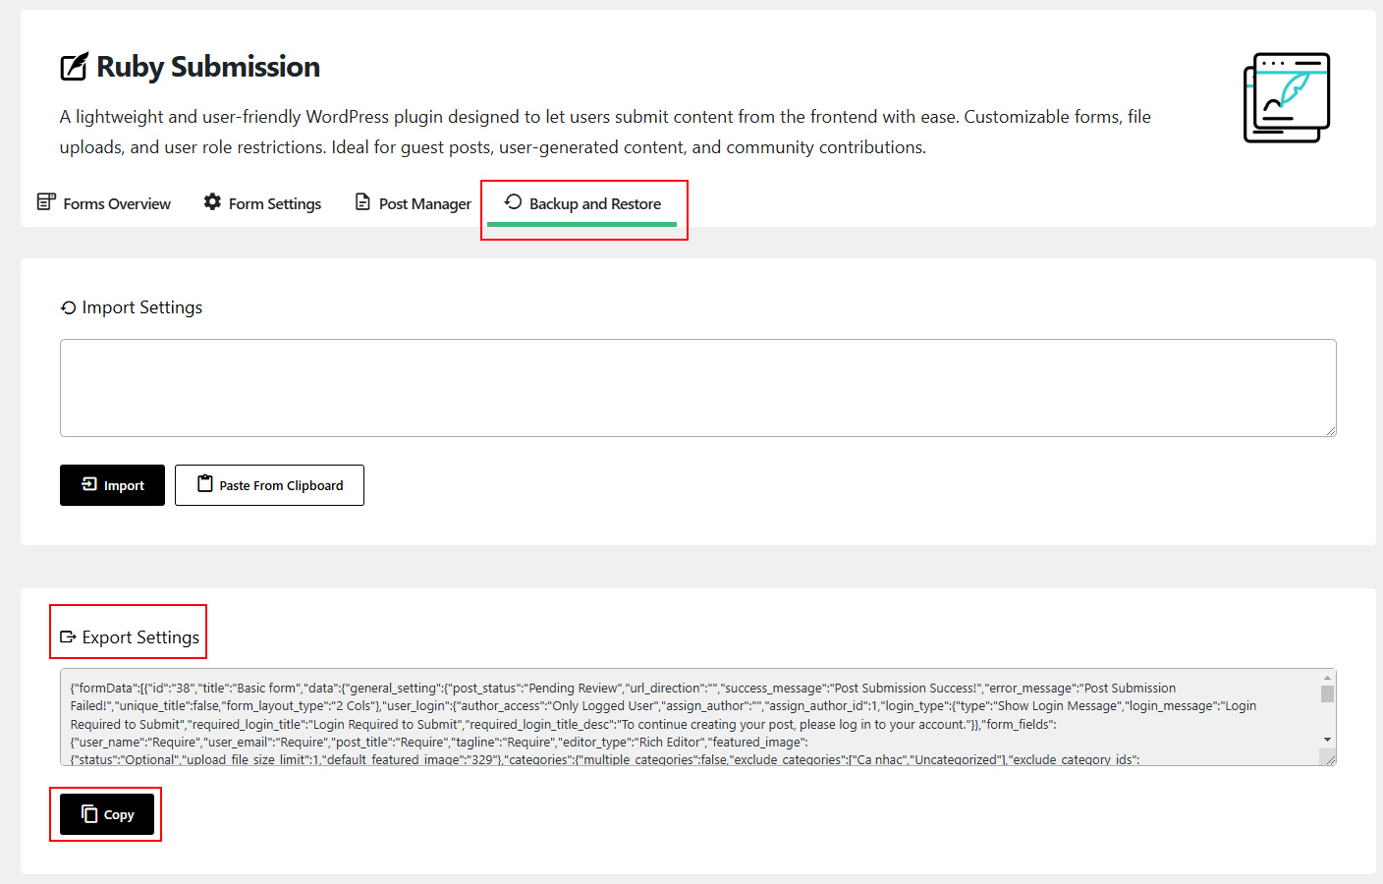Click the Post Manager document icon

[362, 202]
